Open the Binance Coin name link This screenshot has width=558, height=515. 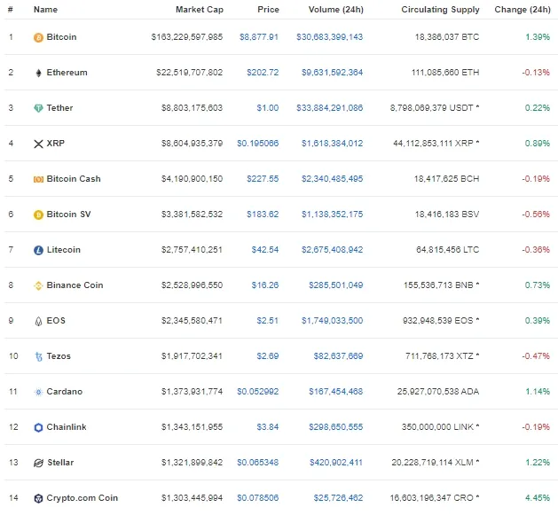coord(75,285)
